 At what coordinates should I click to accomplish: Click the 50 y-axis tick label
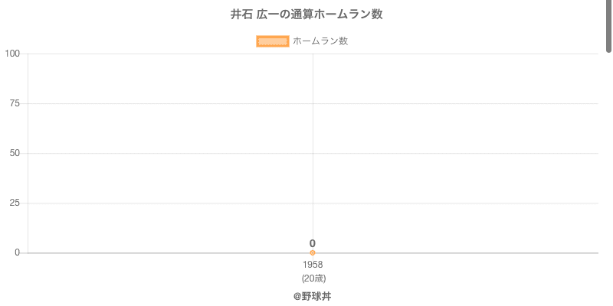[x=15, y=153]
